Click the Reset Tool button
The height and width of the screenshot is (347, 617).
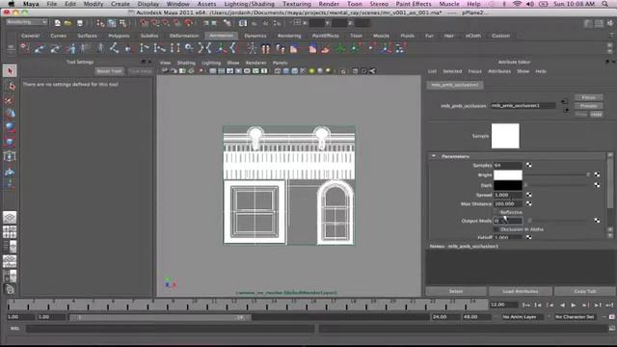109,71
